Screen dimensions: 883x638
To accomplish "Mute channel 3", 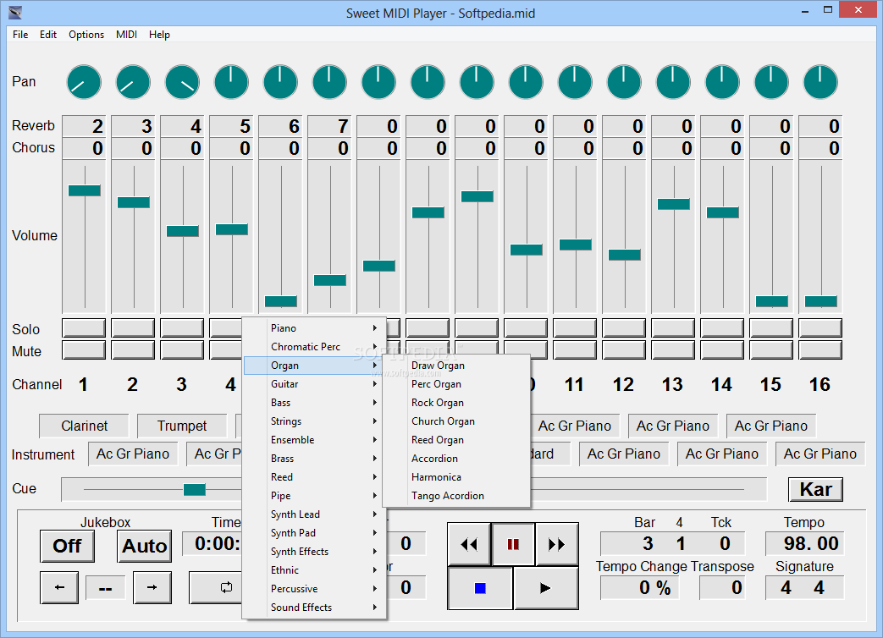I will point(182,350).
